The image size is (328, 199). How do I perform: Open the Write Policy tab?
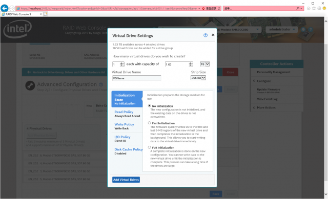pos(127,126)
